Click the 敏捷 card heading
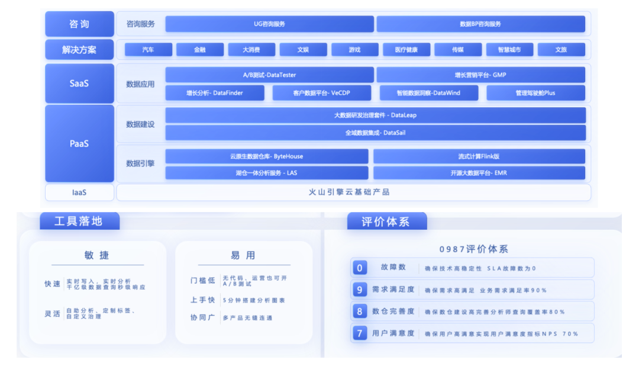639x366 pixels. tap(97, 255)
